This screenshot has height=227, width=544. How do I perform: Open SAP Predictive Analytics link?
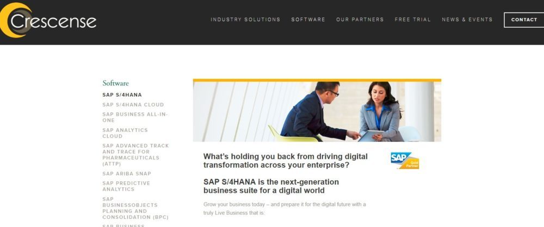126,186
